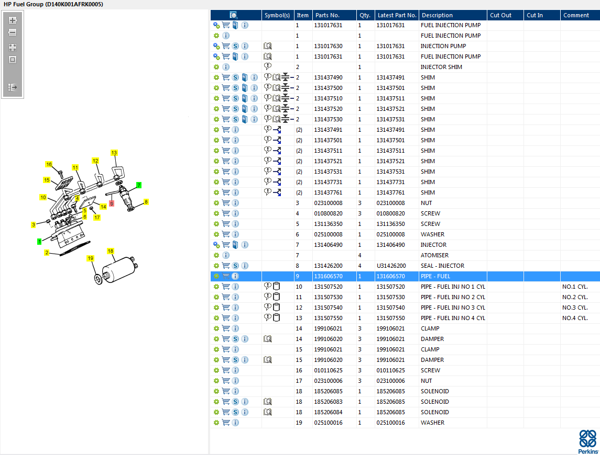
Task: Click the single square fit view icon
Action: [x=13, y=60]
